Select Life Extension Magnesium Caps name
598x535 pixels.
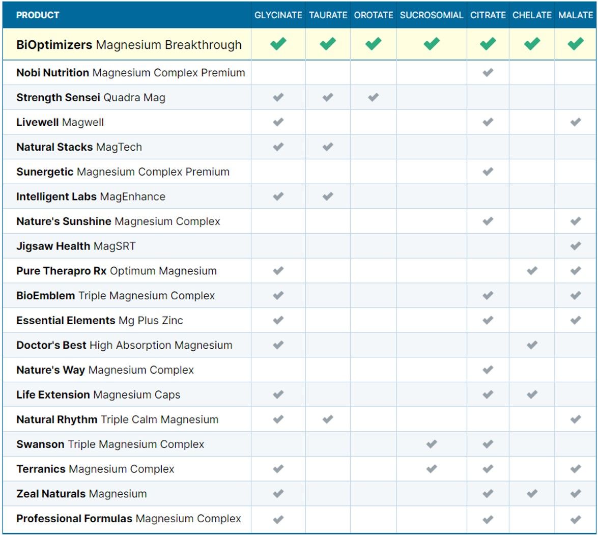tap(98, 395)
